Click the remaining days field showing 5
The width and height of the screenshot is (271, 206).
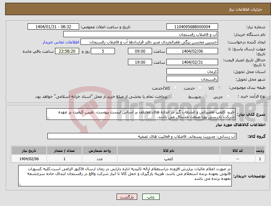pos(103,51)
